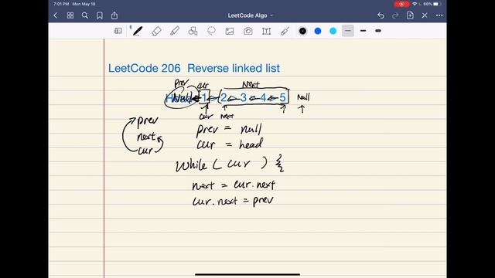Select the Pen tool
Viewport: 495px width, 278px height.
point(138,31)
